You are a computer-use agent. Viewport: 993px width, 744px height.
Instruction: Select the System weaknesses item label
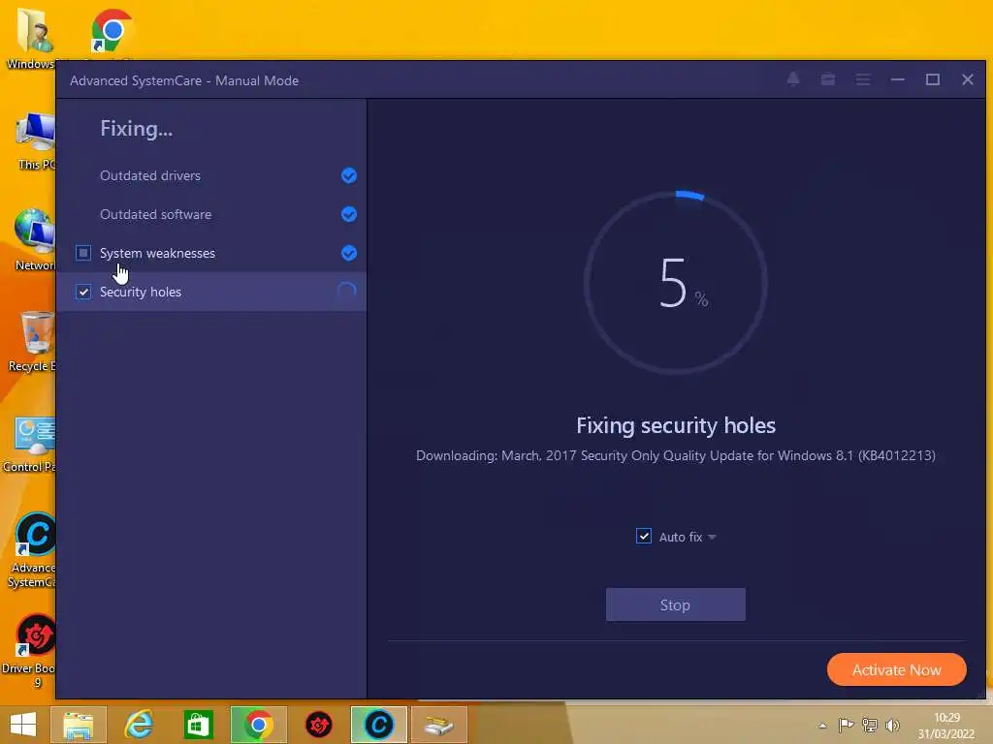[158, 253]
